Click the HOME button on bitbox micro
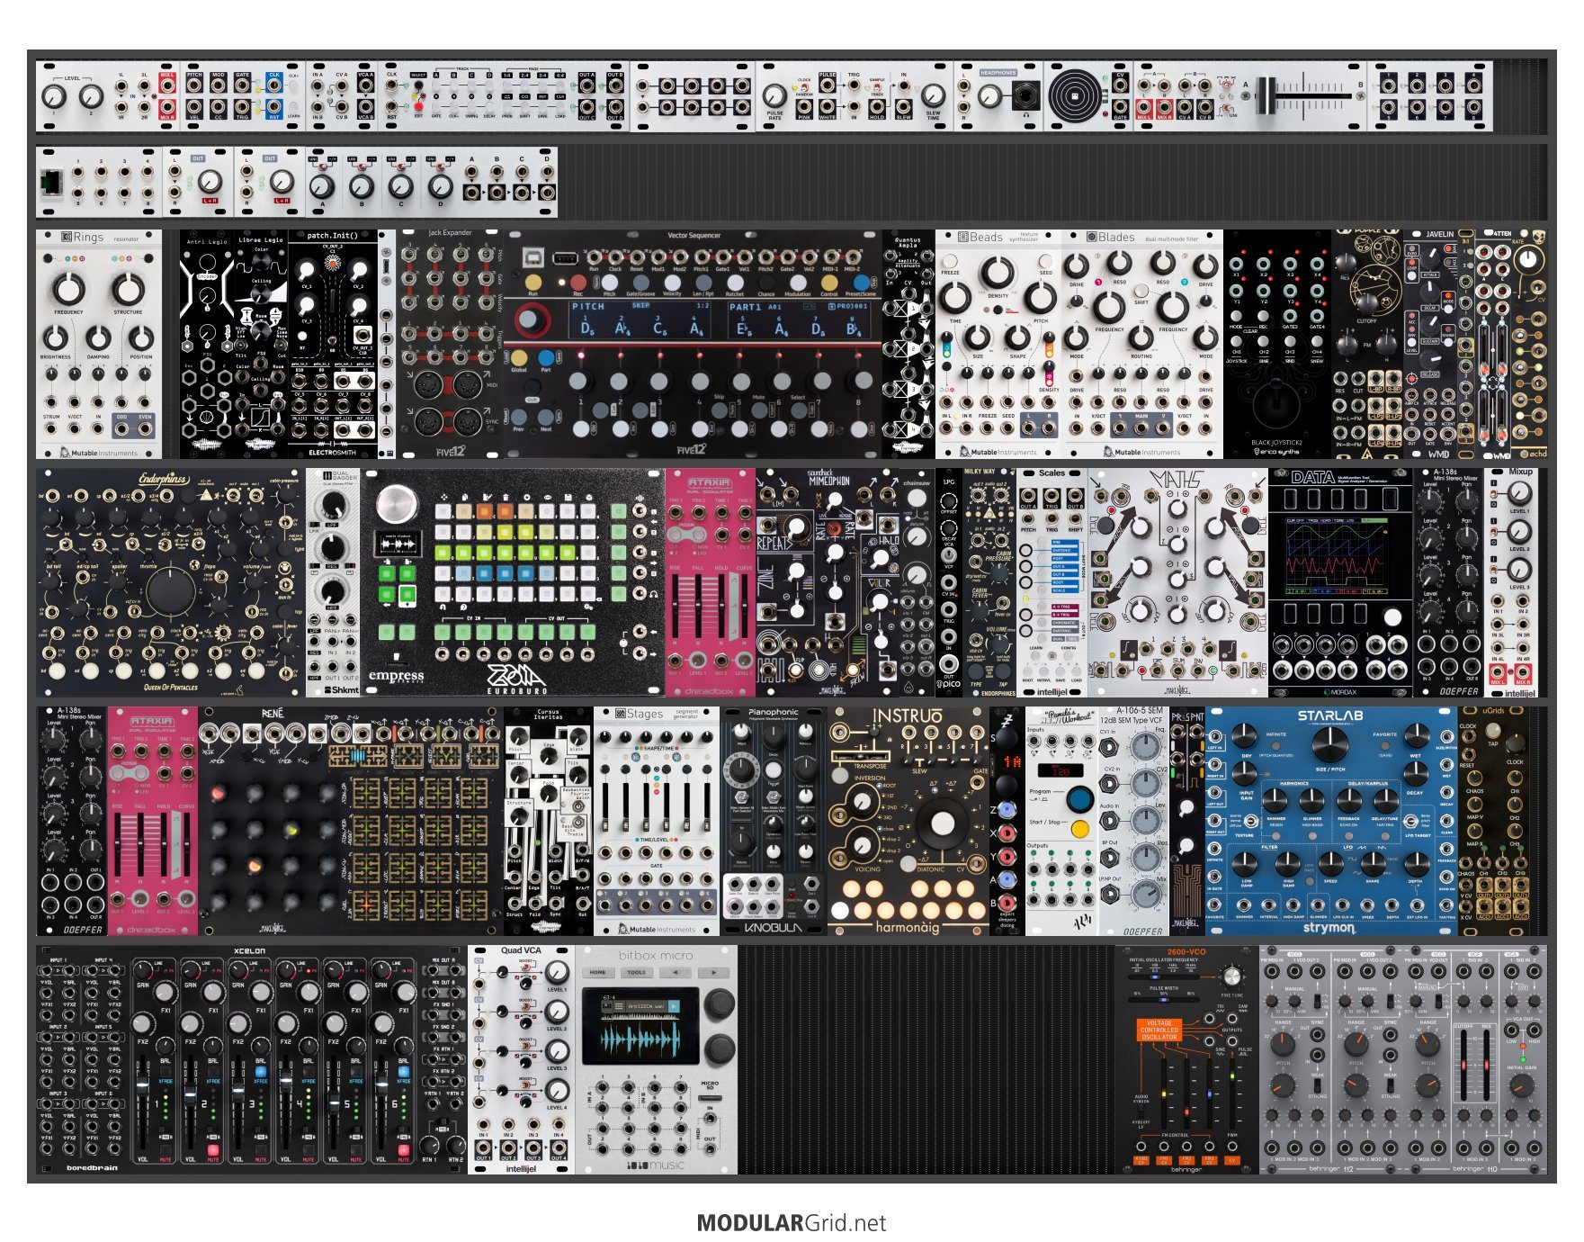 click(x=599, y=973)
